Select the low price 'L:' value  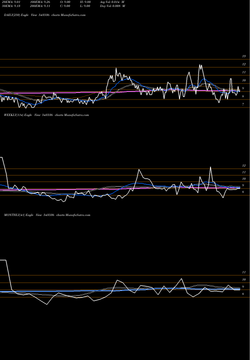tap(85, 6)
